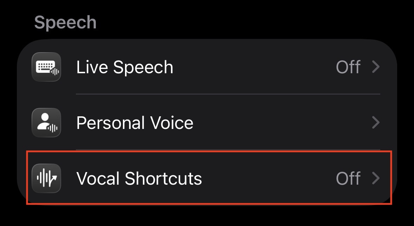Tap the Off label beside Live Speech
414x226 pixels.
349,67
